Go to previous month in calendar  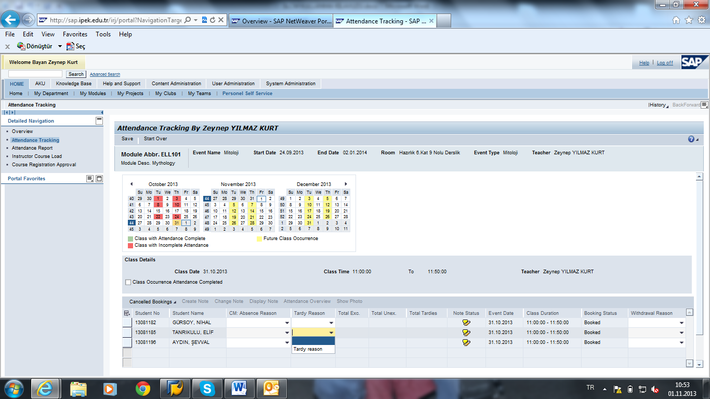pyautogui.click(x=132, y=184)
